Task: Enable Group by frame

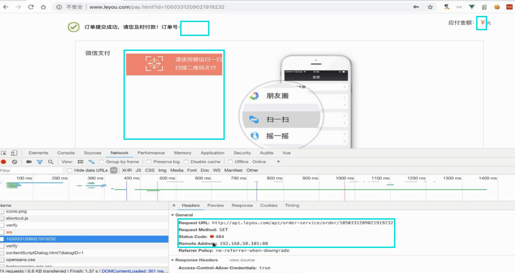Action: tap(101, 161)
